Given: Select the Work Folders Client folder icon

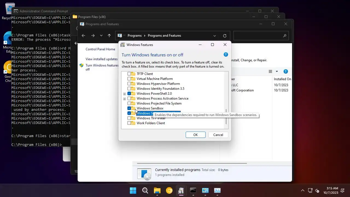Looking at the screenshot, I should point(133,123).
